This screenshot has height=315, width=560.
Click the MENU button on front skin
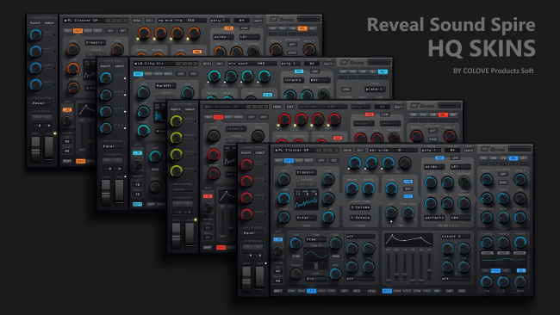(347, 151)
